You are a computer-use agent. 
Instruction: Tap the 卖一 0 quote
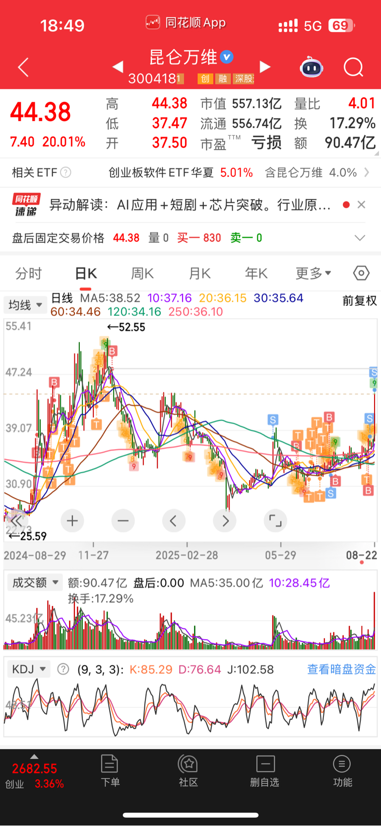pyautogui.click(x=246, y=238)
